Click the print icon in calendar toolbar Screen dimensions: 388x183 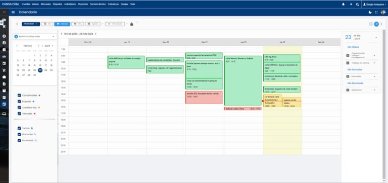pos(132,24)
